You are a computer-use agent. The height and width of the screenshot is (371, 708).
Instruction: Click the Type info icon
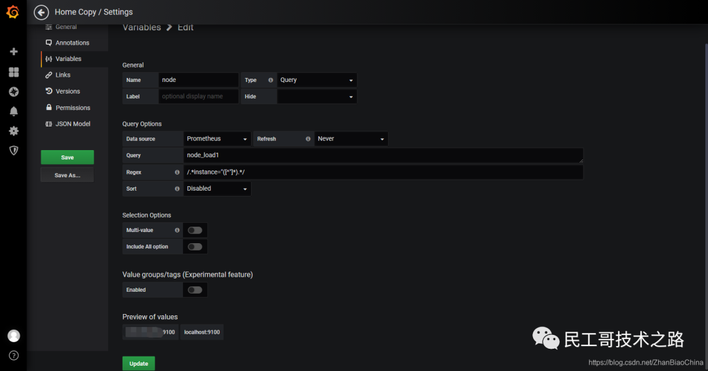click(271, 80)
